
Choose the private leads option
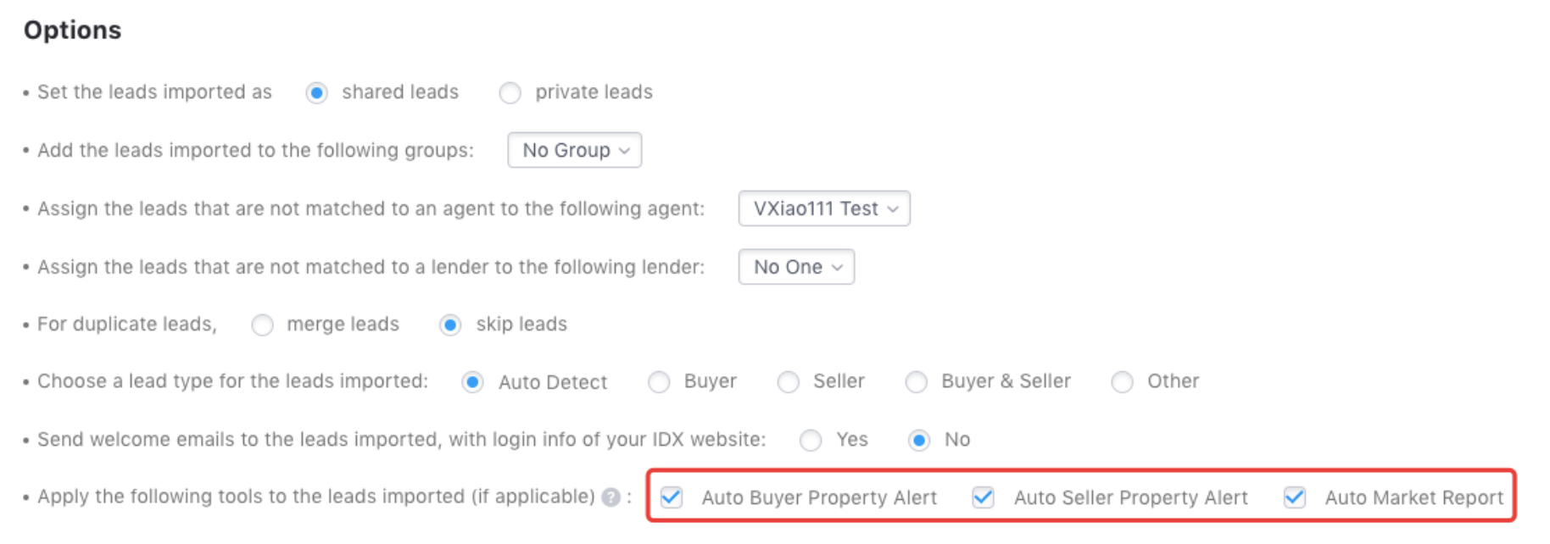[510, 92]
